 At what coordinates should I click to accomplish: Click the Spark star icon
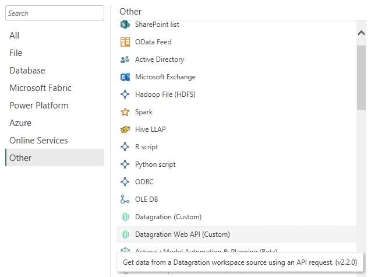(x=125, y=112)
